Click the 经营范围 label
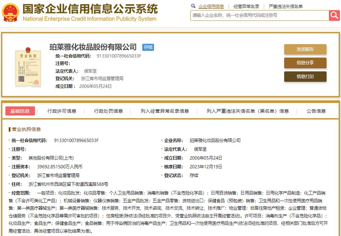 click(x=21, y=193)
